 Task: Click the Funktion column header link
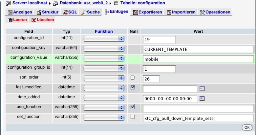[104, 32]
